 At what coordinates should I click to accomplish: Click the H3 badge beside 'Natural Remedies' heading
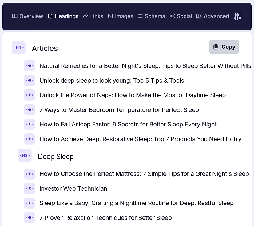tap(29, 66)
